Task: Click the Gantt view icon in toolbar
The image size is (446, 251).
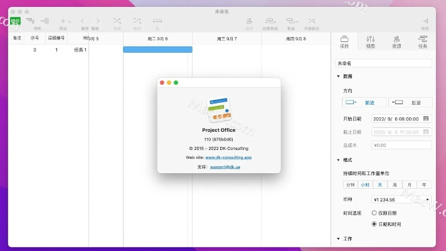Action: [29, 21]
